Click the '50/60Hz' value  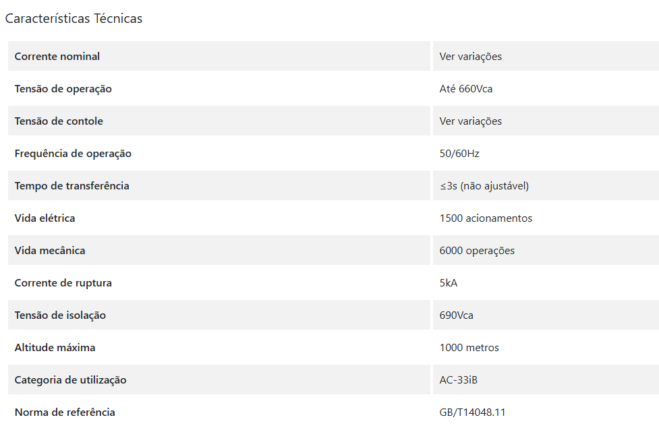pos(459,154)
